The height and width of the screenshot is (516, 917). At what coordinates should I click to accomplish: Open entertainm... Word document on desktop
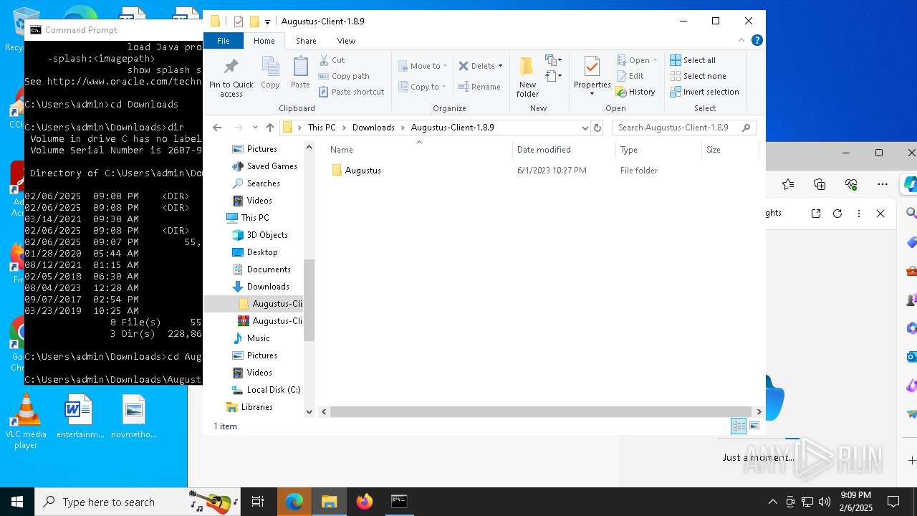point(80,416)
